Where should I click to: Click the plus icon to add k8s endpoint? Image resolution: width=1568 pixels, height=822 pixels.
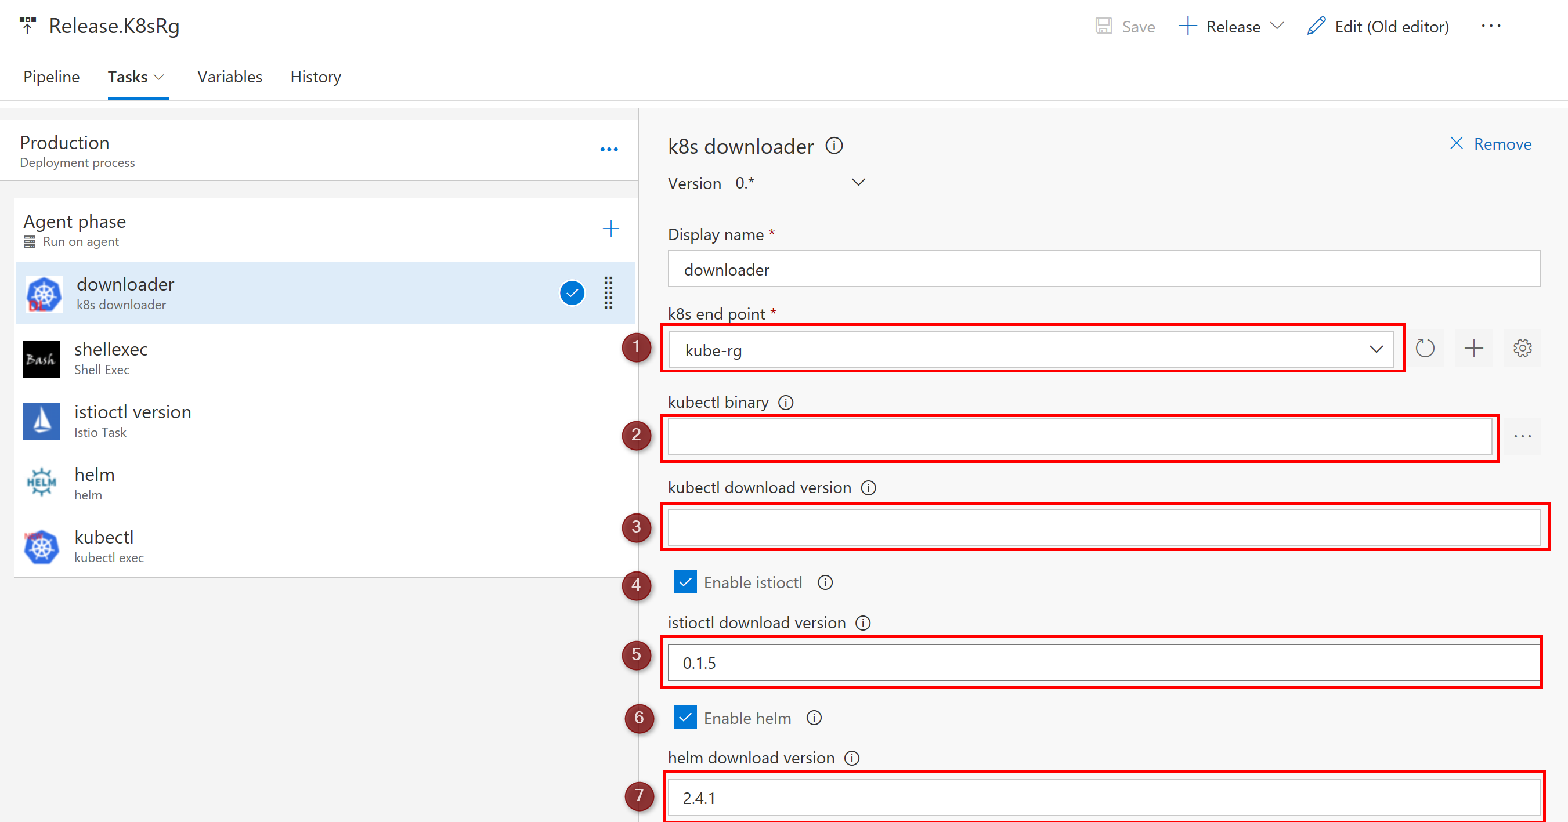click(x=1473, y=348)
